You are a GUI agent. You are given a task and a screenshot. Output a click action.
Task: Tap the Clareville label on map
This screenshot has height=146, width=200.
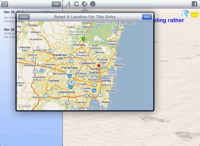(x=119, y=30)
